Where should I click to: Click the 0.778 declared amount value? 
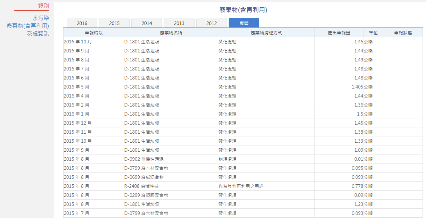tap(358, 186)
